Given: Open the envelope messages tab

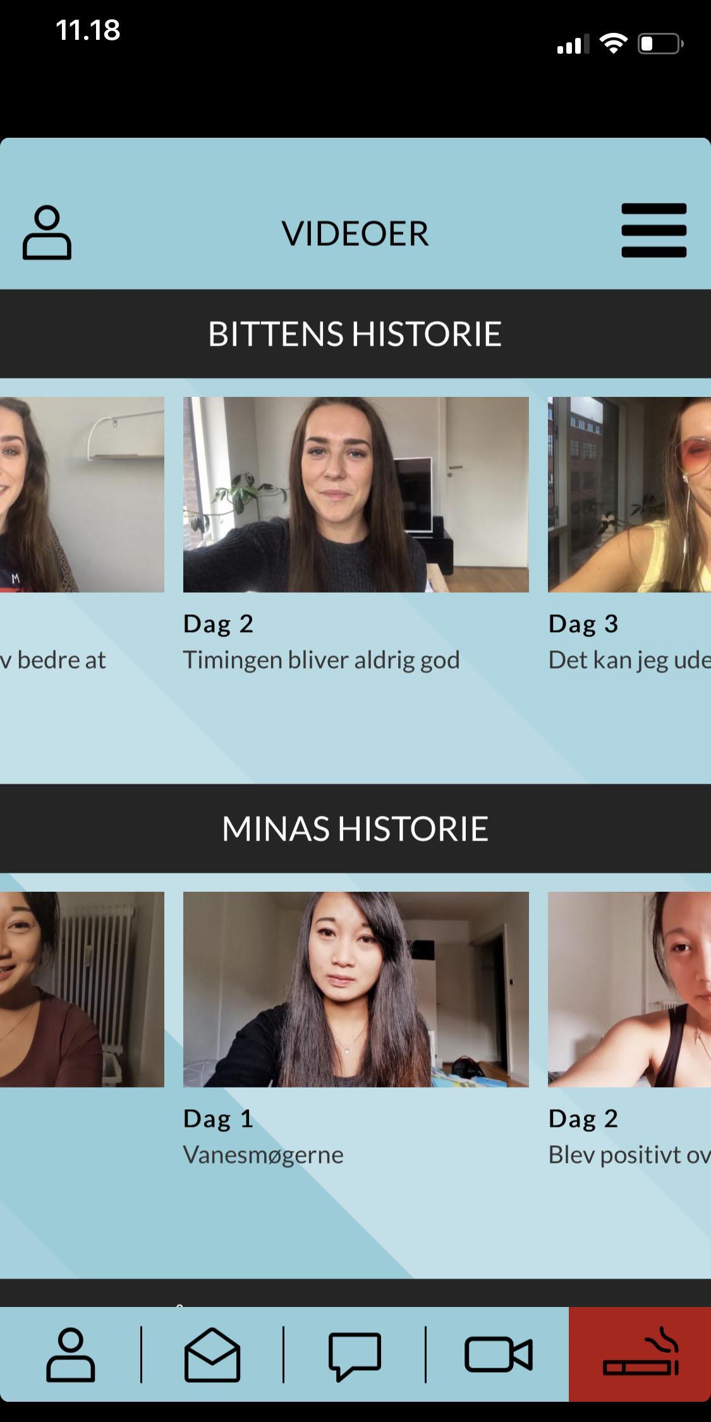Looking at the screenshot, I should pyautogui.click(x=212, y=1355).
